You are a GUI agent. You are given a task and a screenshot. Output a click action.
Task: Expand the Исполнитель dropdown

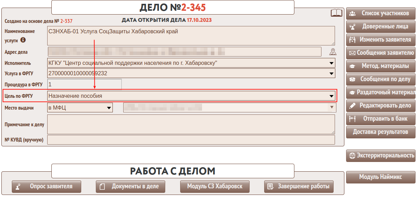tap(191, 63)
